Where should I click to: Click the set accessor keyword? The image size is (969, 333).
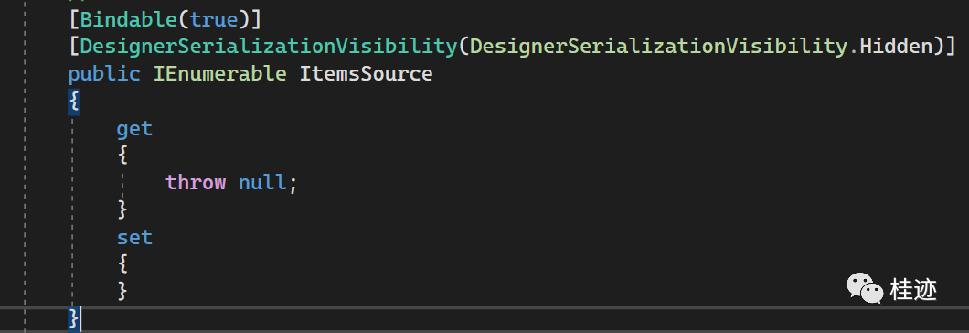[134, 237]
